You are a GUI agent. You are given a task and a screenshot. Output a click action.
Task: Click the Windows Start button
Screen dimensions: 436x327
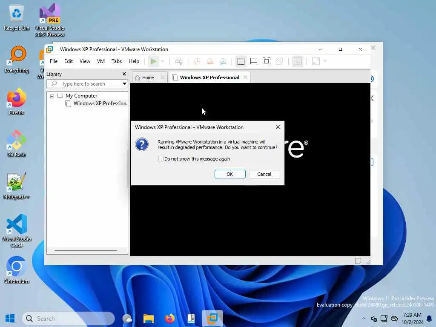[x=10, y=318]
